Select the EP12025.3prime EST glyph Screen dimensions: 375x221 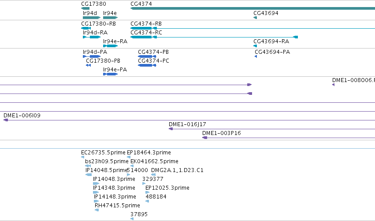point(147,192)
